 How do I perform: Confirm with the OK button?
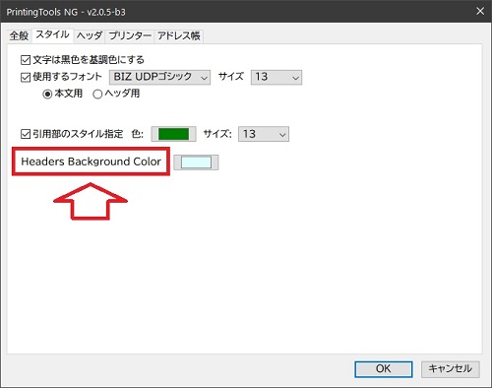(x=384, y=369)
